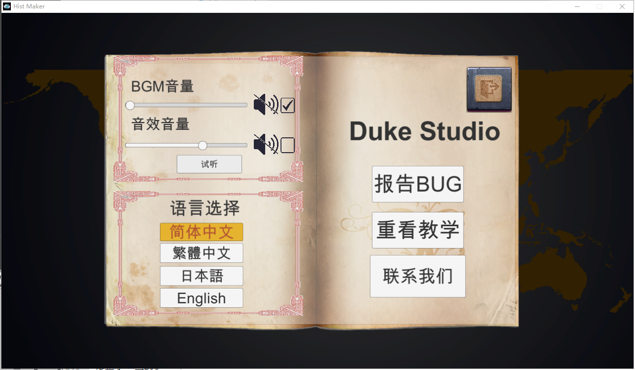Click the 语言选择 section heading
The height and width of the screenshot is (370, 635).
point(205,208)
